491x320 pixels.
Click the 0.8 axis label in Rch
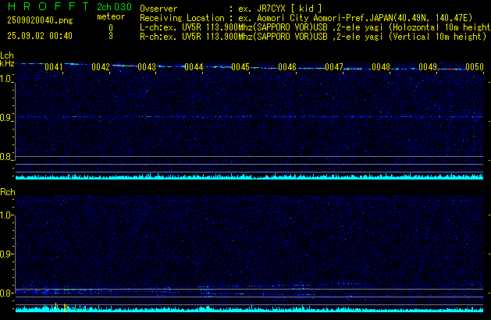[5, 293]
